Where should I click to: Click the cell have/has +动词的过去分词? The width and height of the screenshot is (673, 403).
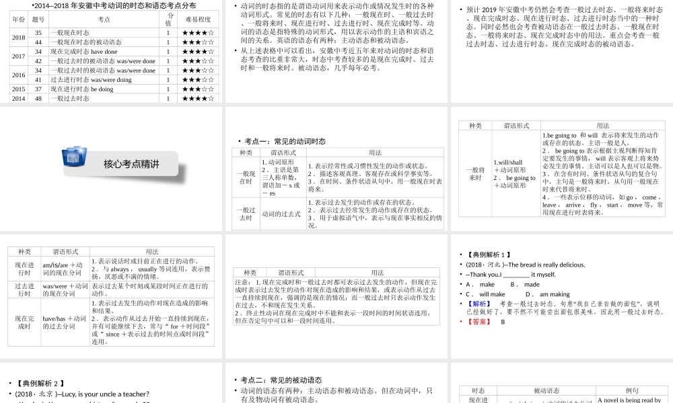[x=65, y=322]
